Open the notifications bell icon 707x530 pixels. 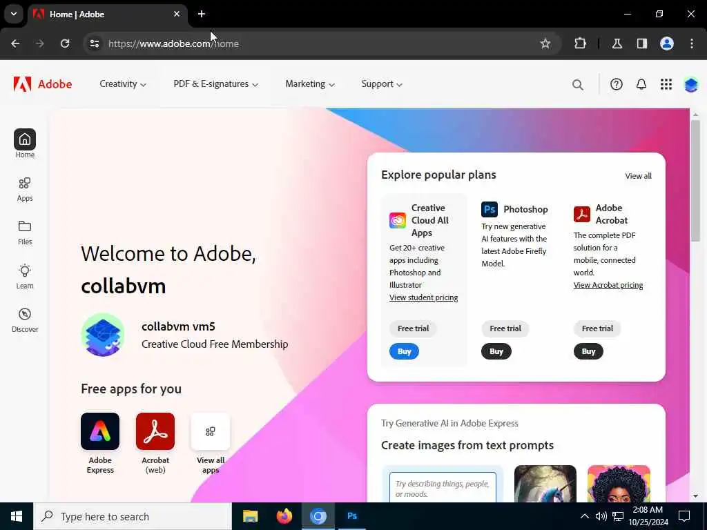point(641,84)
